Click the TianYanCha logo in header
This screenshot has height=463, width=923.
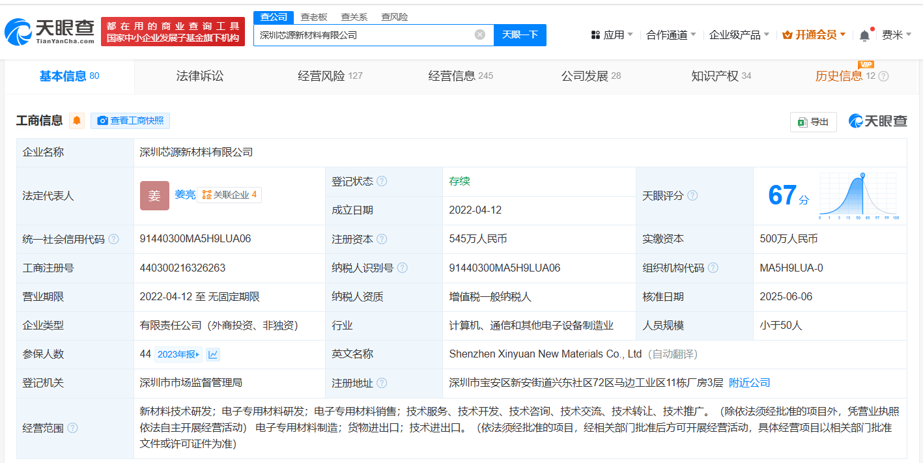50,31
